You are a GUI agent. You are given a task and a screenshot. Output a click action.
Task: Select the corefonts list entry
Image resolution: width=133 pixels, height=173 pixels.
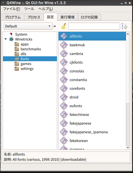pos(92,88)
